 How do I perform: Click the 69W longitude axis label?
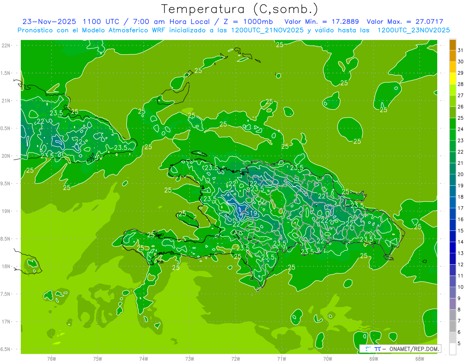374,359
